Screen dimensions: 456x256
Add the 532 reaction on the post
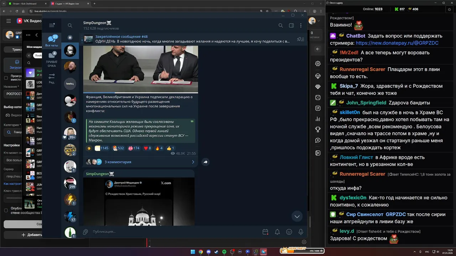(118, 148)
